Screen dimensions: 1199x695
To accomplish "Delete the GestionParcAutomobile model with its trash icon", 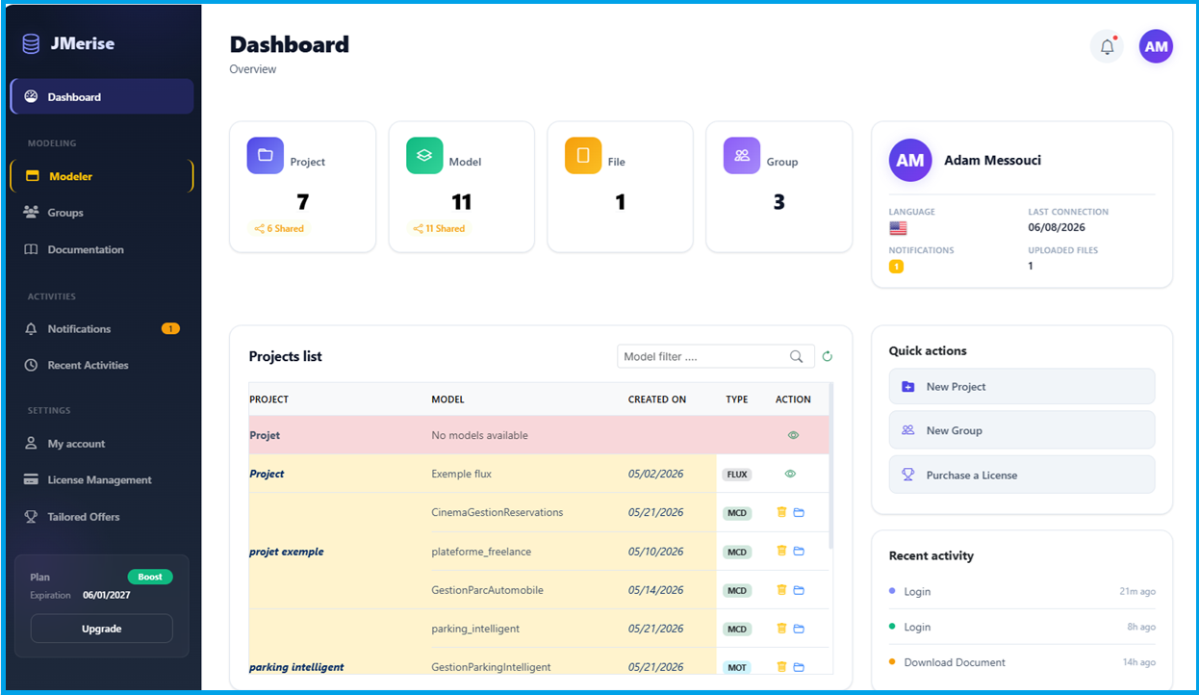I will [781, 590].
